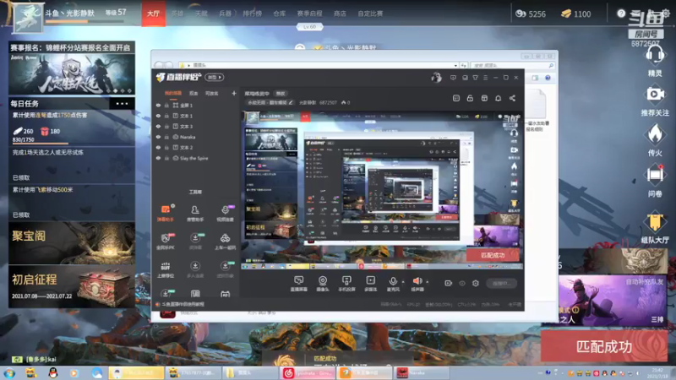
Task: Open the 锦鲤杯 tournament signup banner
Action: [x=72, y=68]
